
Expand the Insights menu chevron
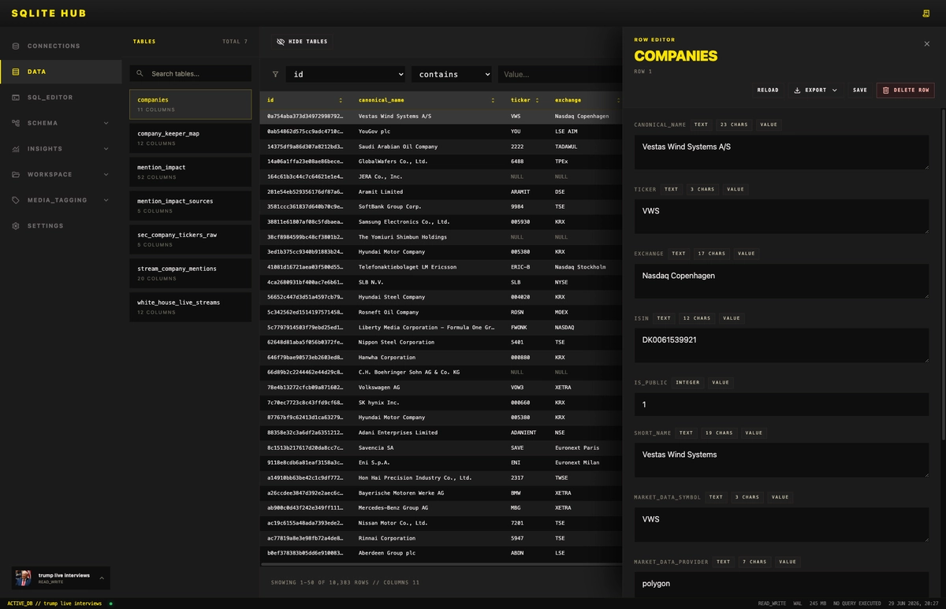[x=106, y=149]
